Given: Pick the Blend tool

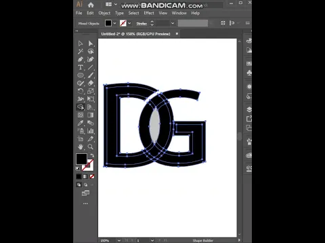Looking at the screenshot, I should point(91,123).
